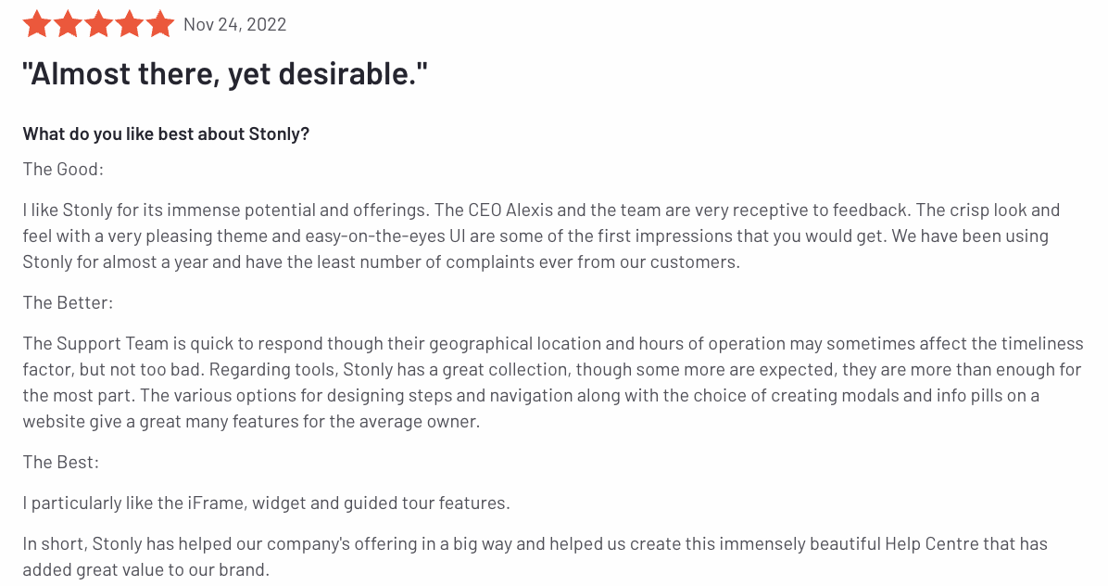Click the fourth rating star
The height and width of the screenshot is (586, 1108).
pos(130,24)
